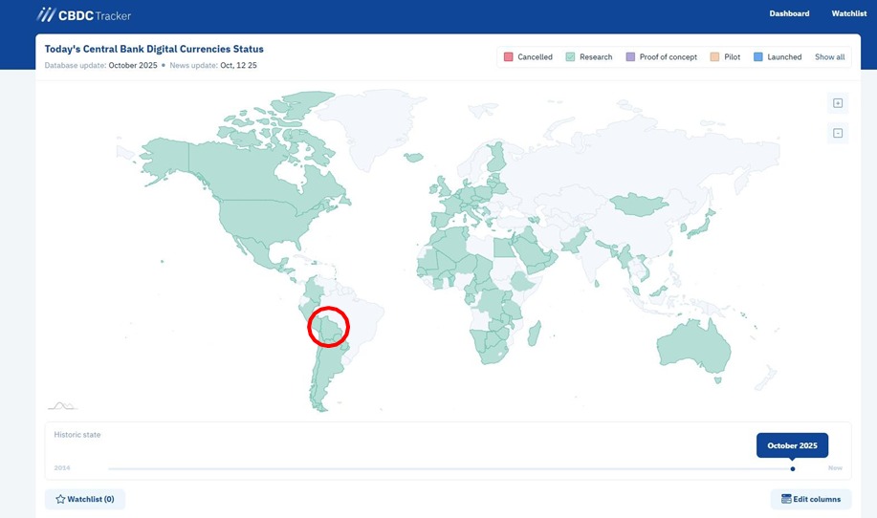This screenshot has width=877, height=518.
Task: Click the star icon on Watchlist button
Action: click(61, 499)
